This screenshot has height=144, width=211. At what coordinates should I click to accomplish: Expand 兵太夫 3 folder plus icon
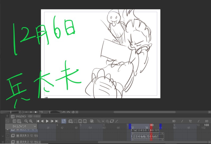pos(18,136)
